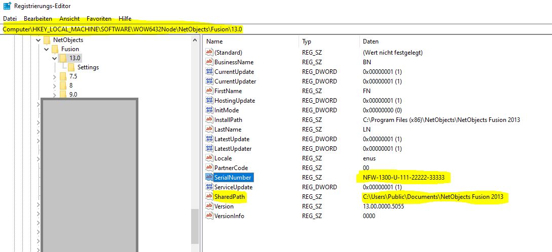Open the Favoriten menu
Viewport: 552px width, 252px height.
99,18
